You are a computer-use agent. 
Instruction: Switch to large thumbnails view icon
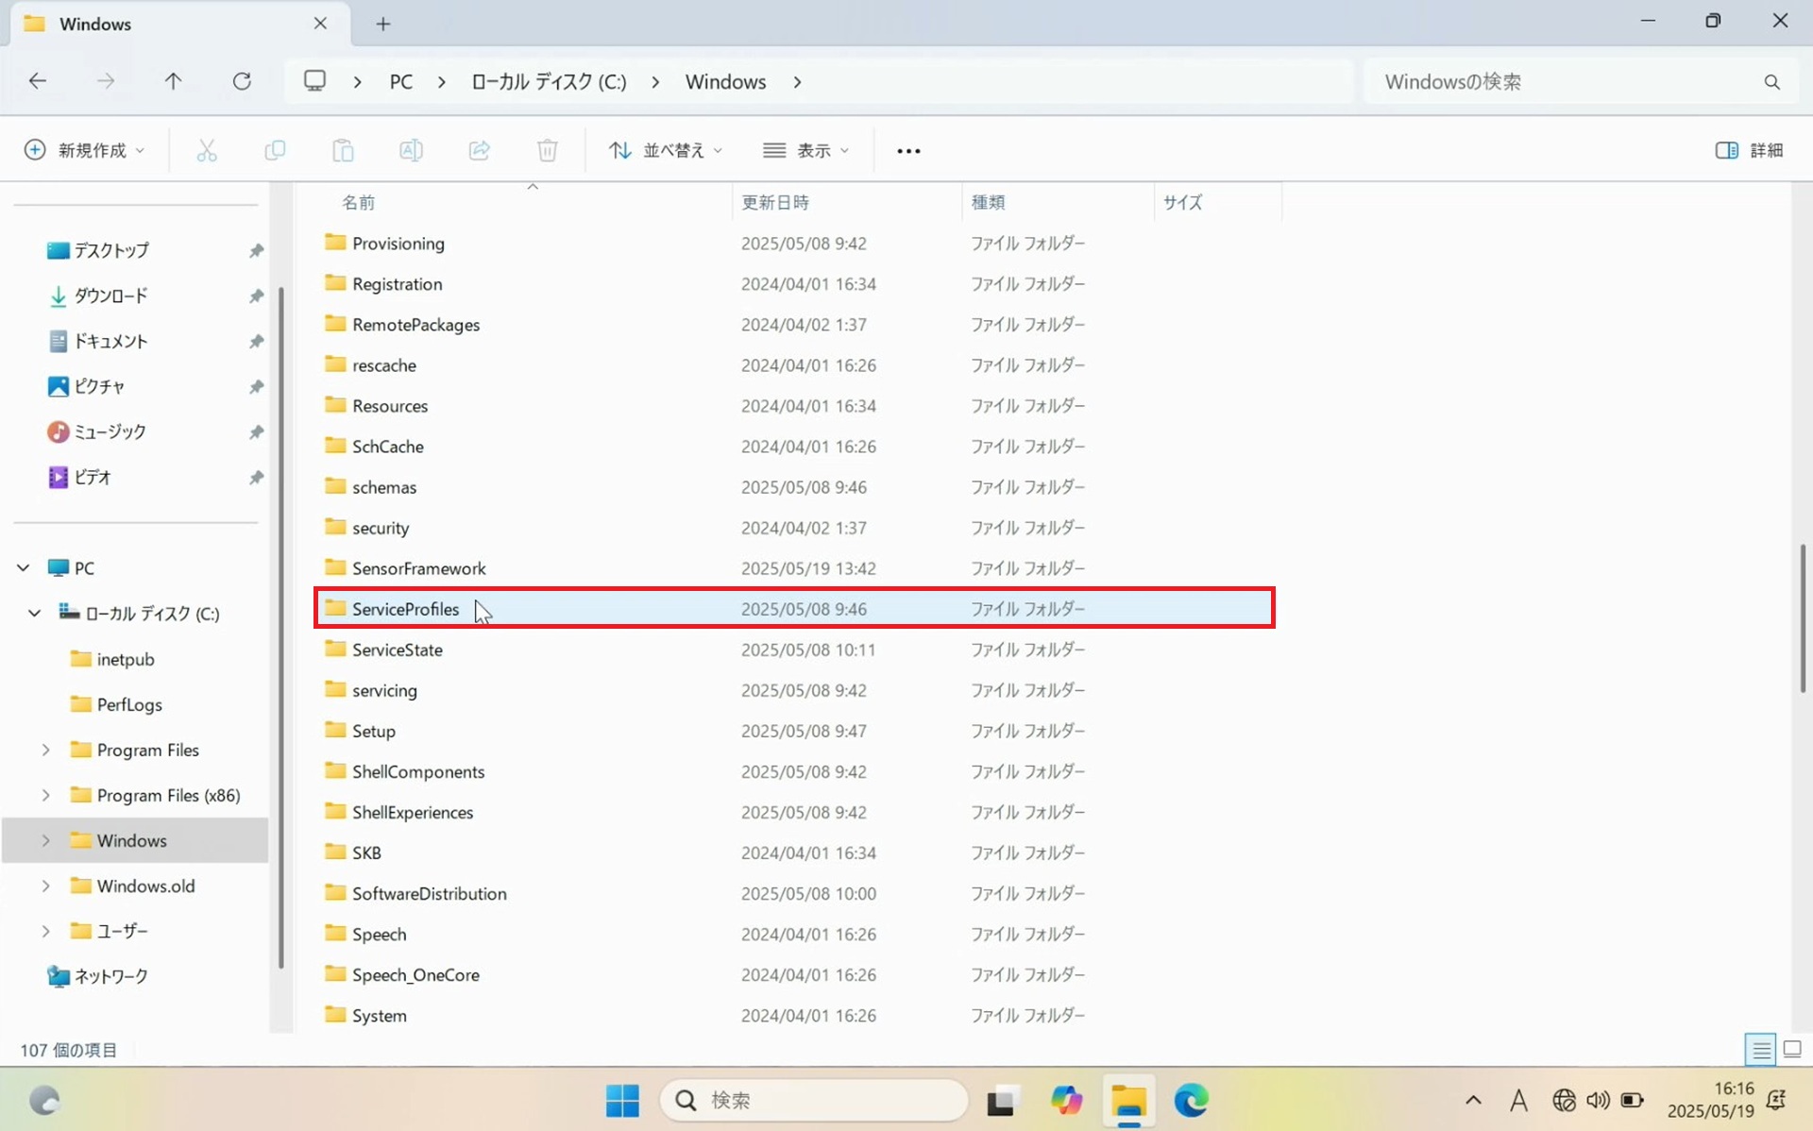tap(1792, 1049)
